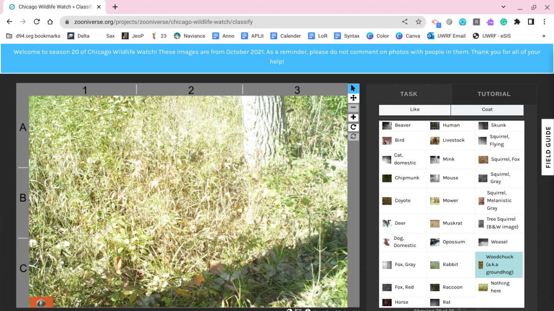Image resolution: width=554 pixels, height=311 pixels.
Task: Open the purple rw extension
Action: (x=490, y=22)
